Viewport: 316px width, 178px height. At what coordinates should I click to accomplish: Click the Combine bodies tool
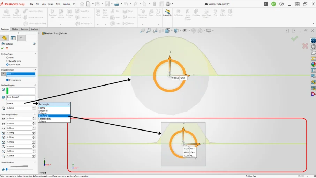196,13
